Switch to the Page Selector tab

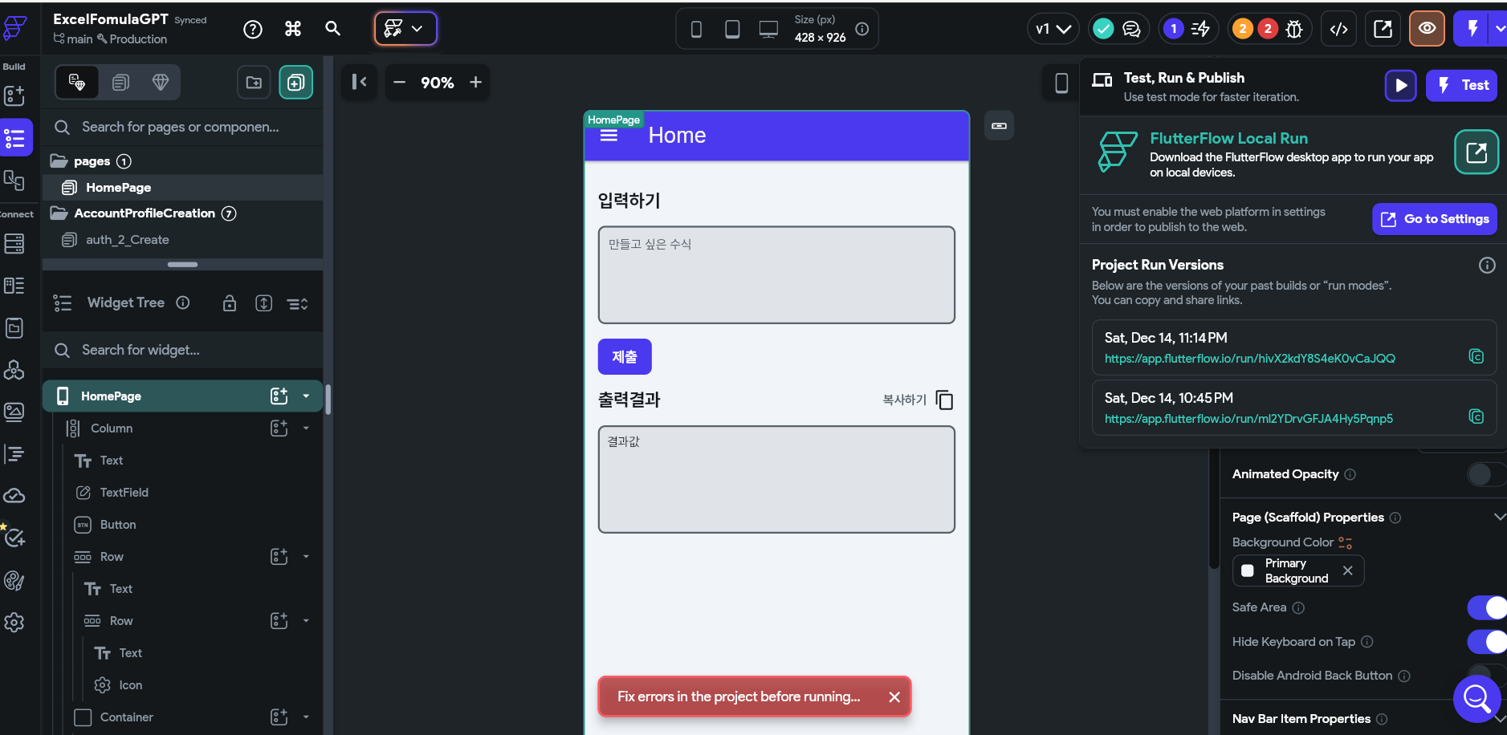coord(77,82)
